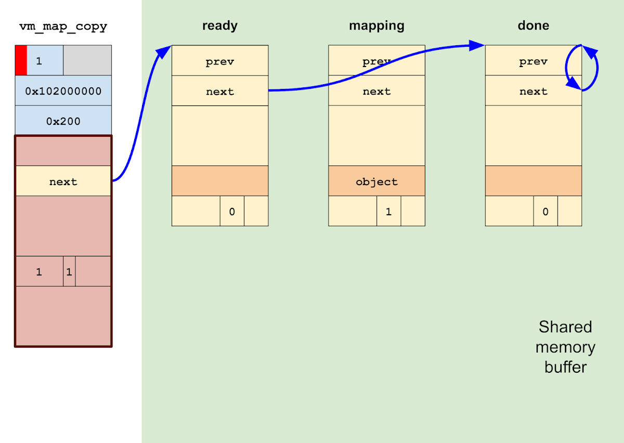Click the Shared memory buffer label

tap(565, 347)
